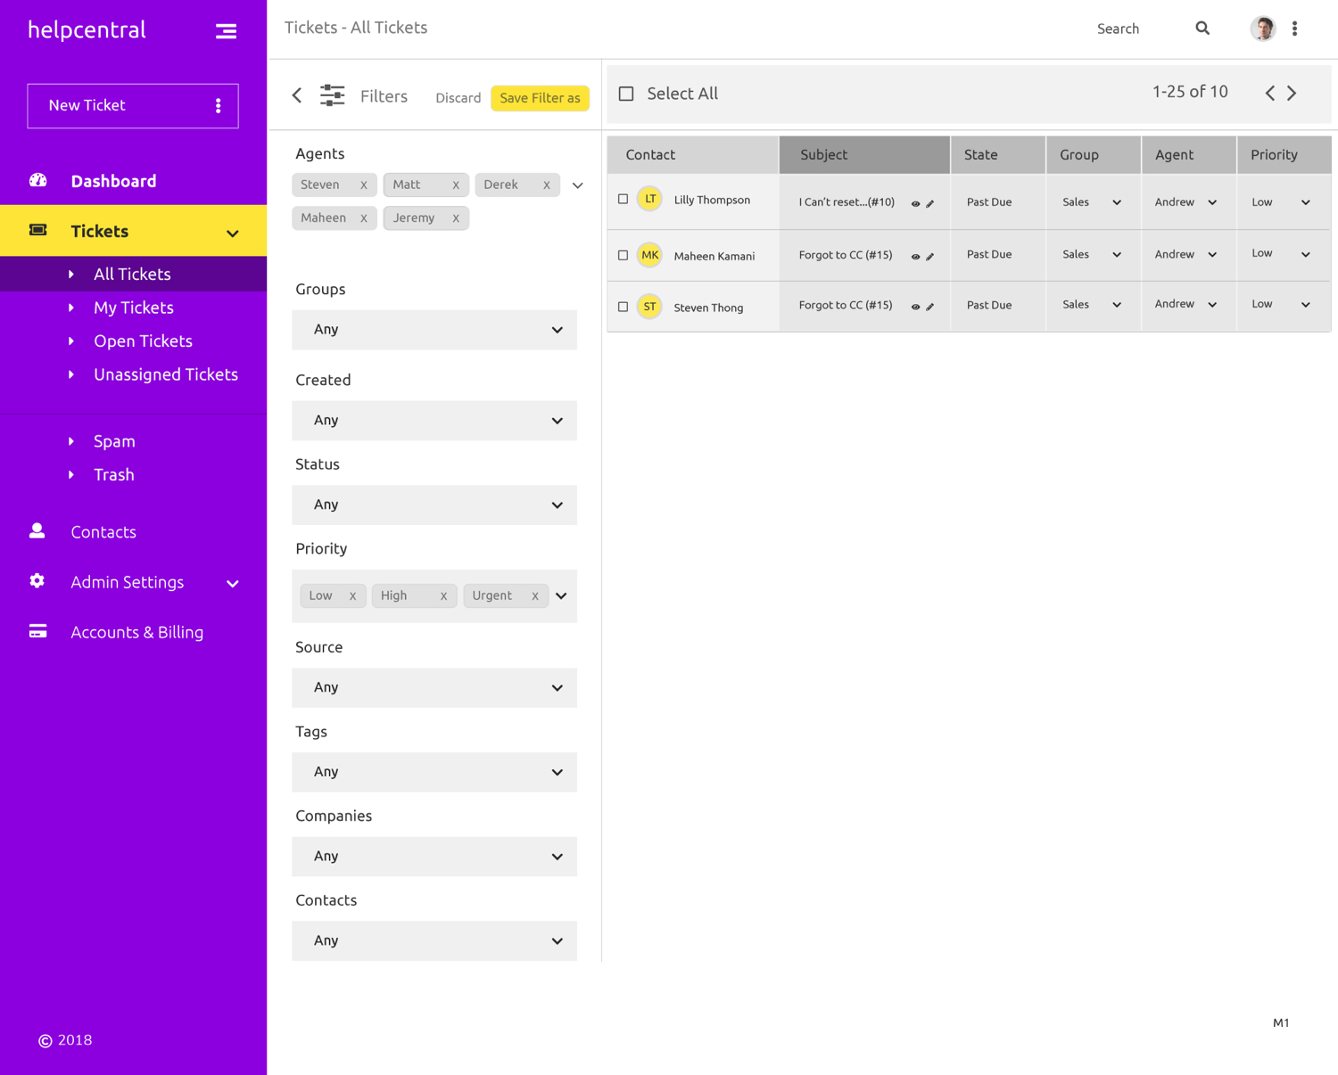Click the back arrow beside Filters
The width and height of the screenshot is (1338, 1075).
pos(297,96)
